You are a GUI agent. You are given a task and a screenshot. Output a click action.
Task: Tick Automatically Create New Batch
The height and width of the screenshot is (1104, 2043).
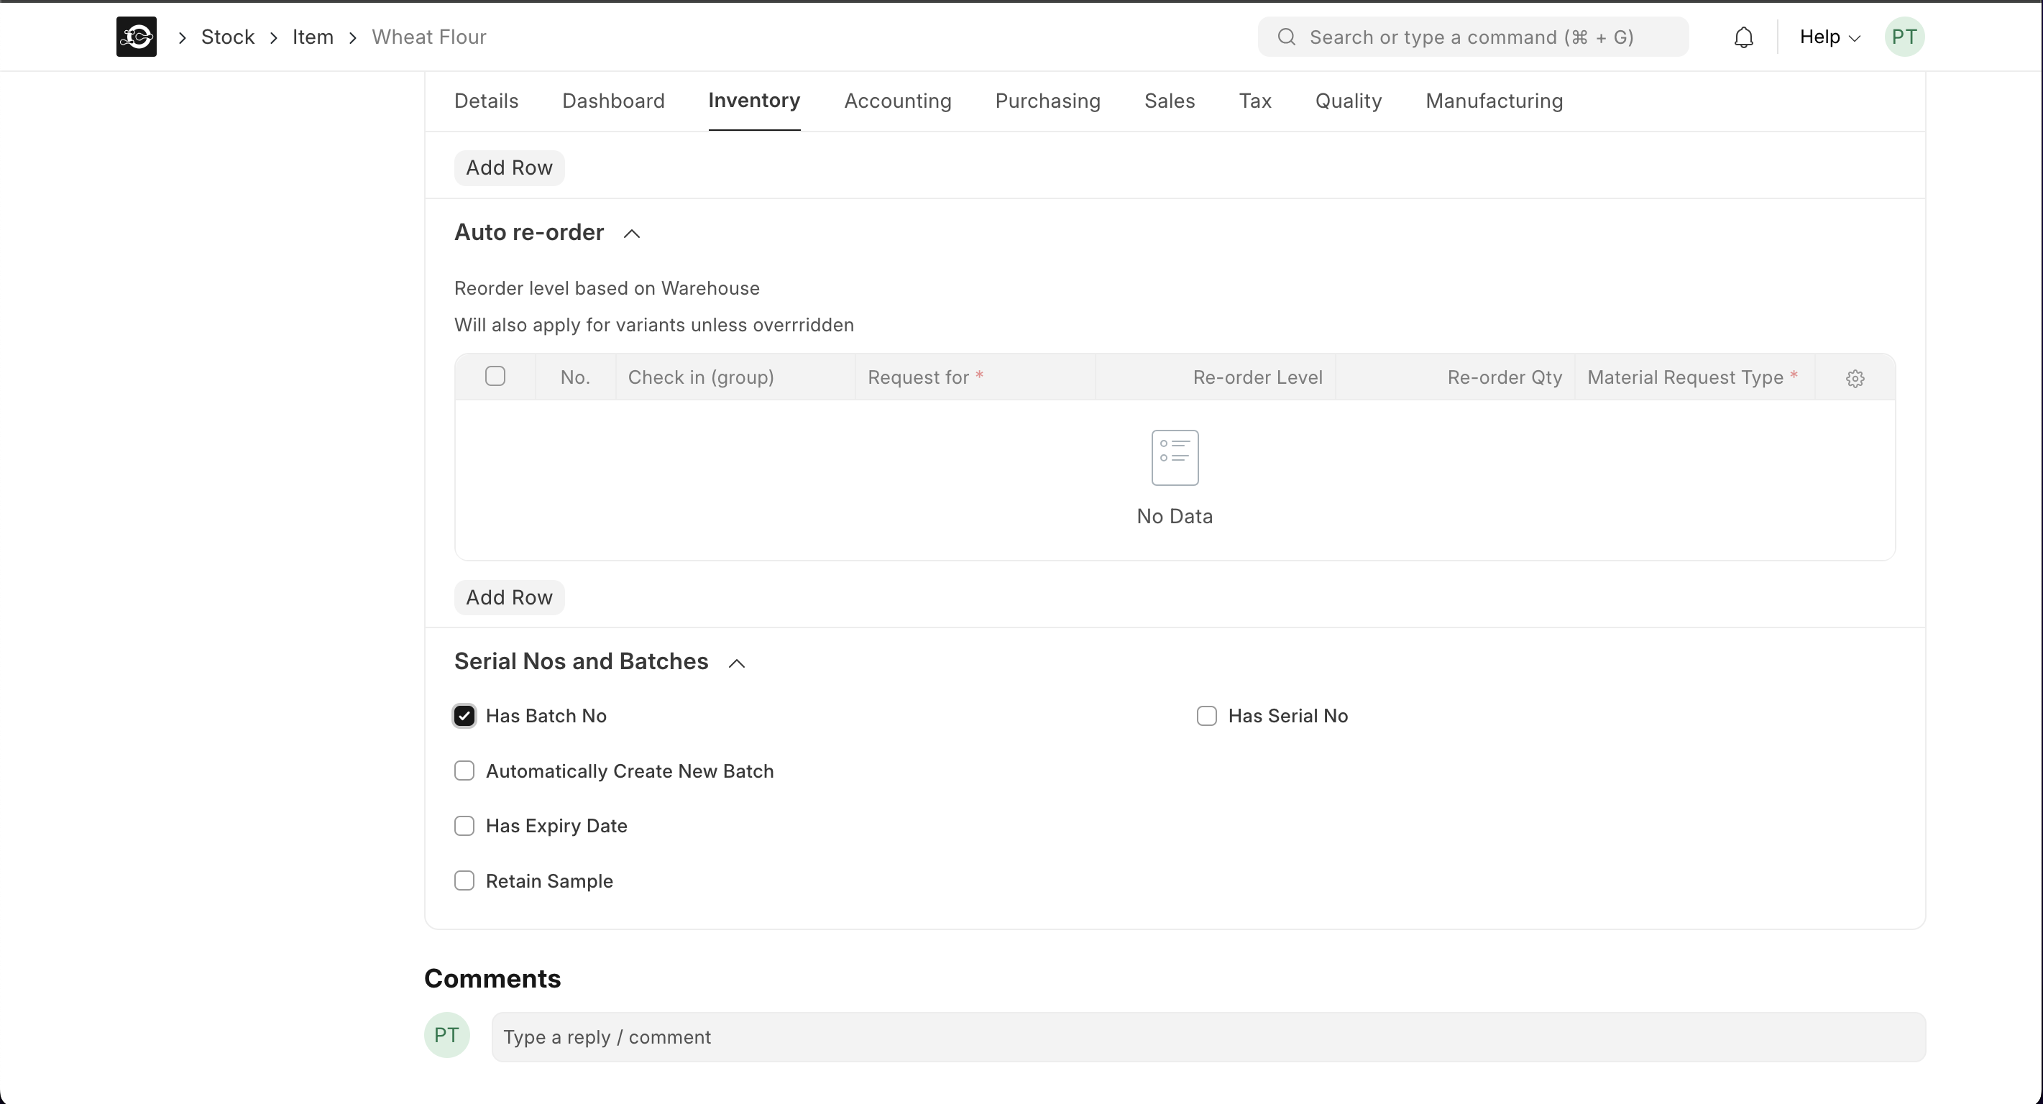pyautogui.click(x=464, y=771)
